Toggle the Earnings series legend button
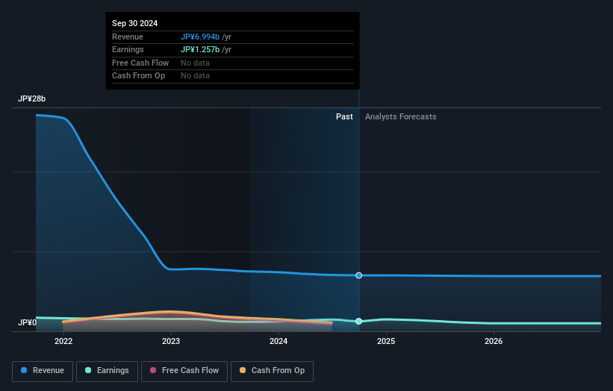Image resolution: width=613 pixels, height=391 pixels. point(107,371)
